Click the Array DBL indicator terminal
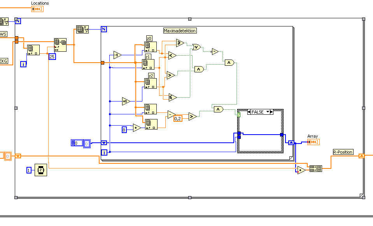Image resolution: width=373 pixels, height=226 pixels. coord(313,142)
